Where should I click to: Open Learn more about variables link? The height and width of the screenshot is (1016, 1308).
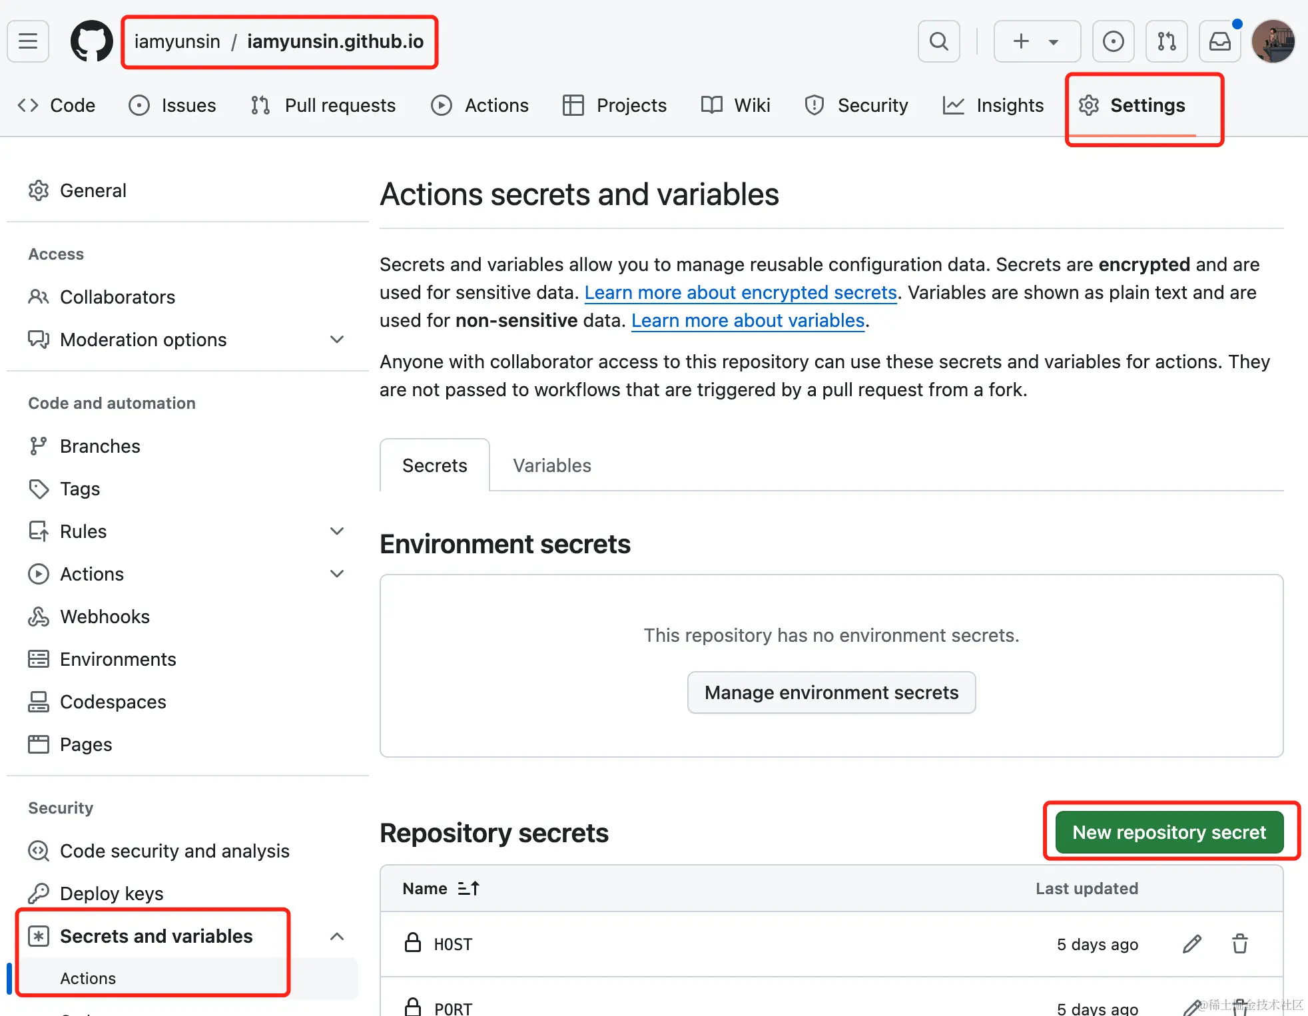point(747,320)
